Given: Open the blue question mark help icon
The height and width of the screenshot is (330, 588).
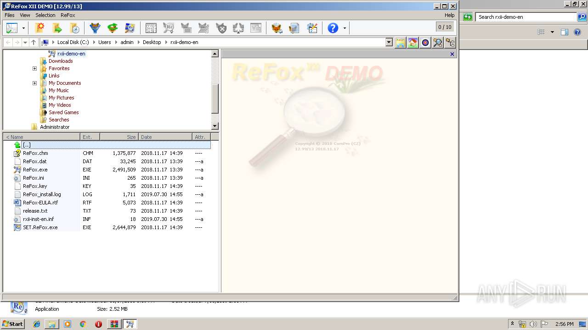Looking at the screenshot, I should pos(333,28).
